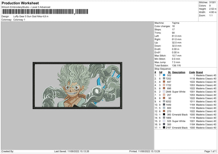This screenshot has height=154, width=218.
Task: Click the Trims value '90'
Action: [173, 33]
